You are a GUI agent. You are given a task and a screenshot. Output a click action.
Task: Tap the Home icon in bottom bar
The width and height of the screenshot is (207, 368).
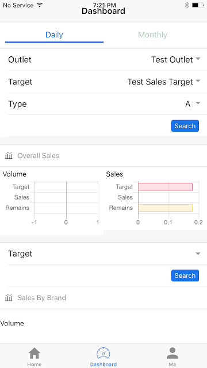[34, 354]
